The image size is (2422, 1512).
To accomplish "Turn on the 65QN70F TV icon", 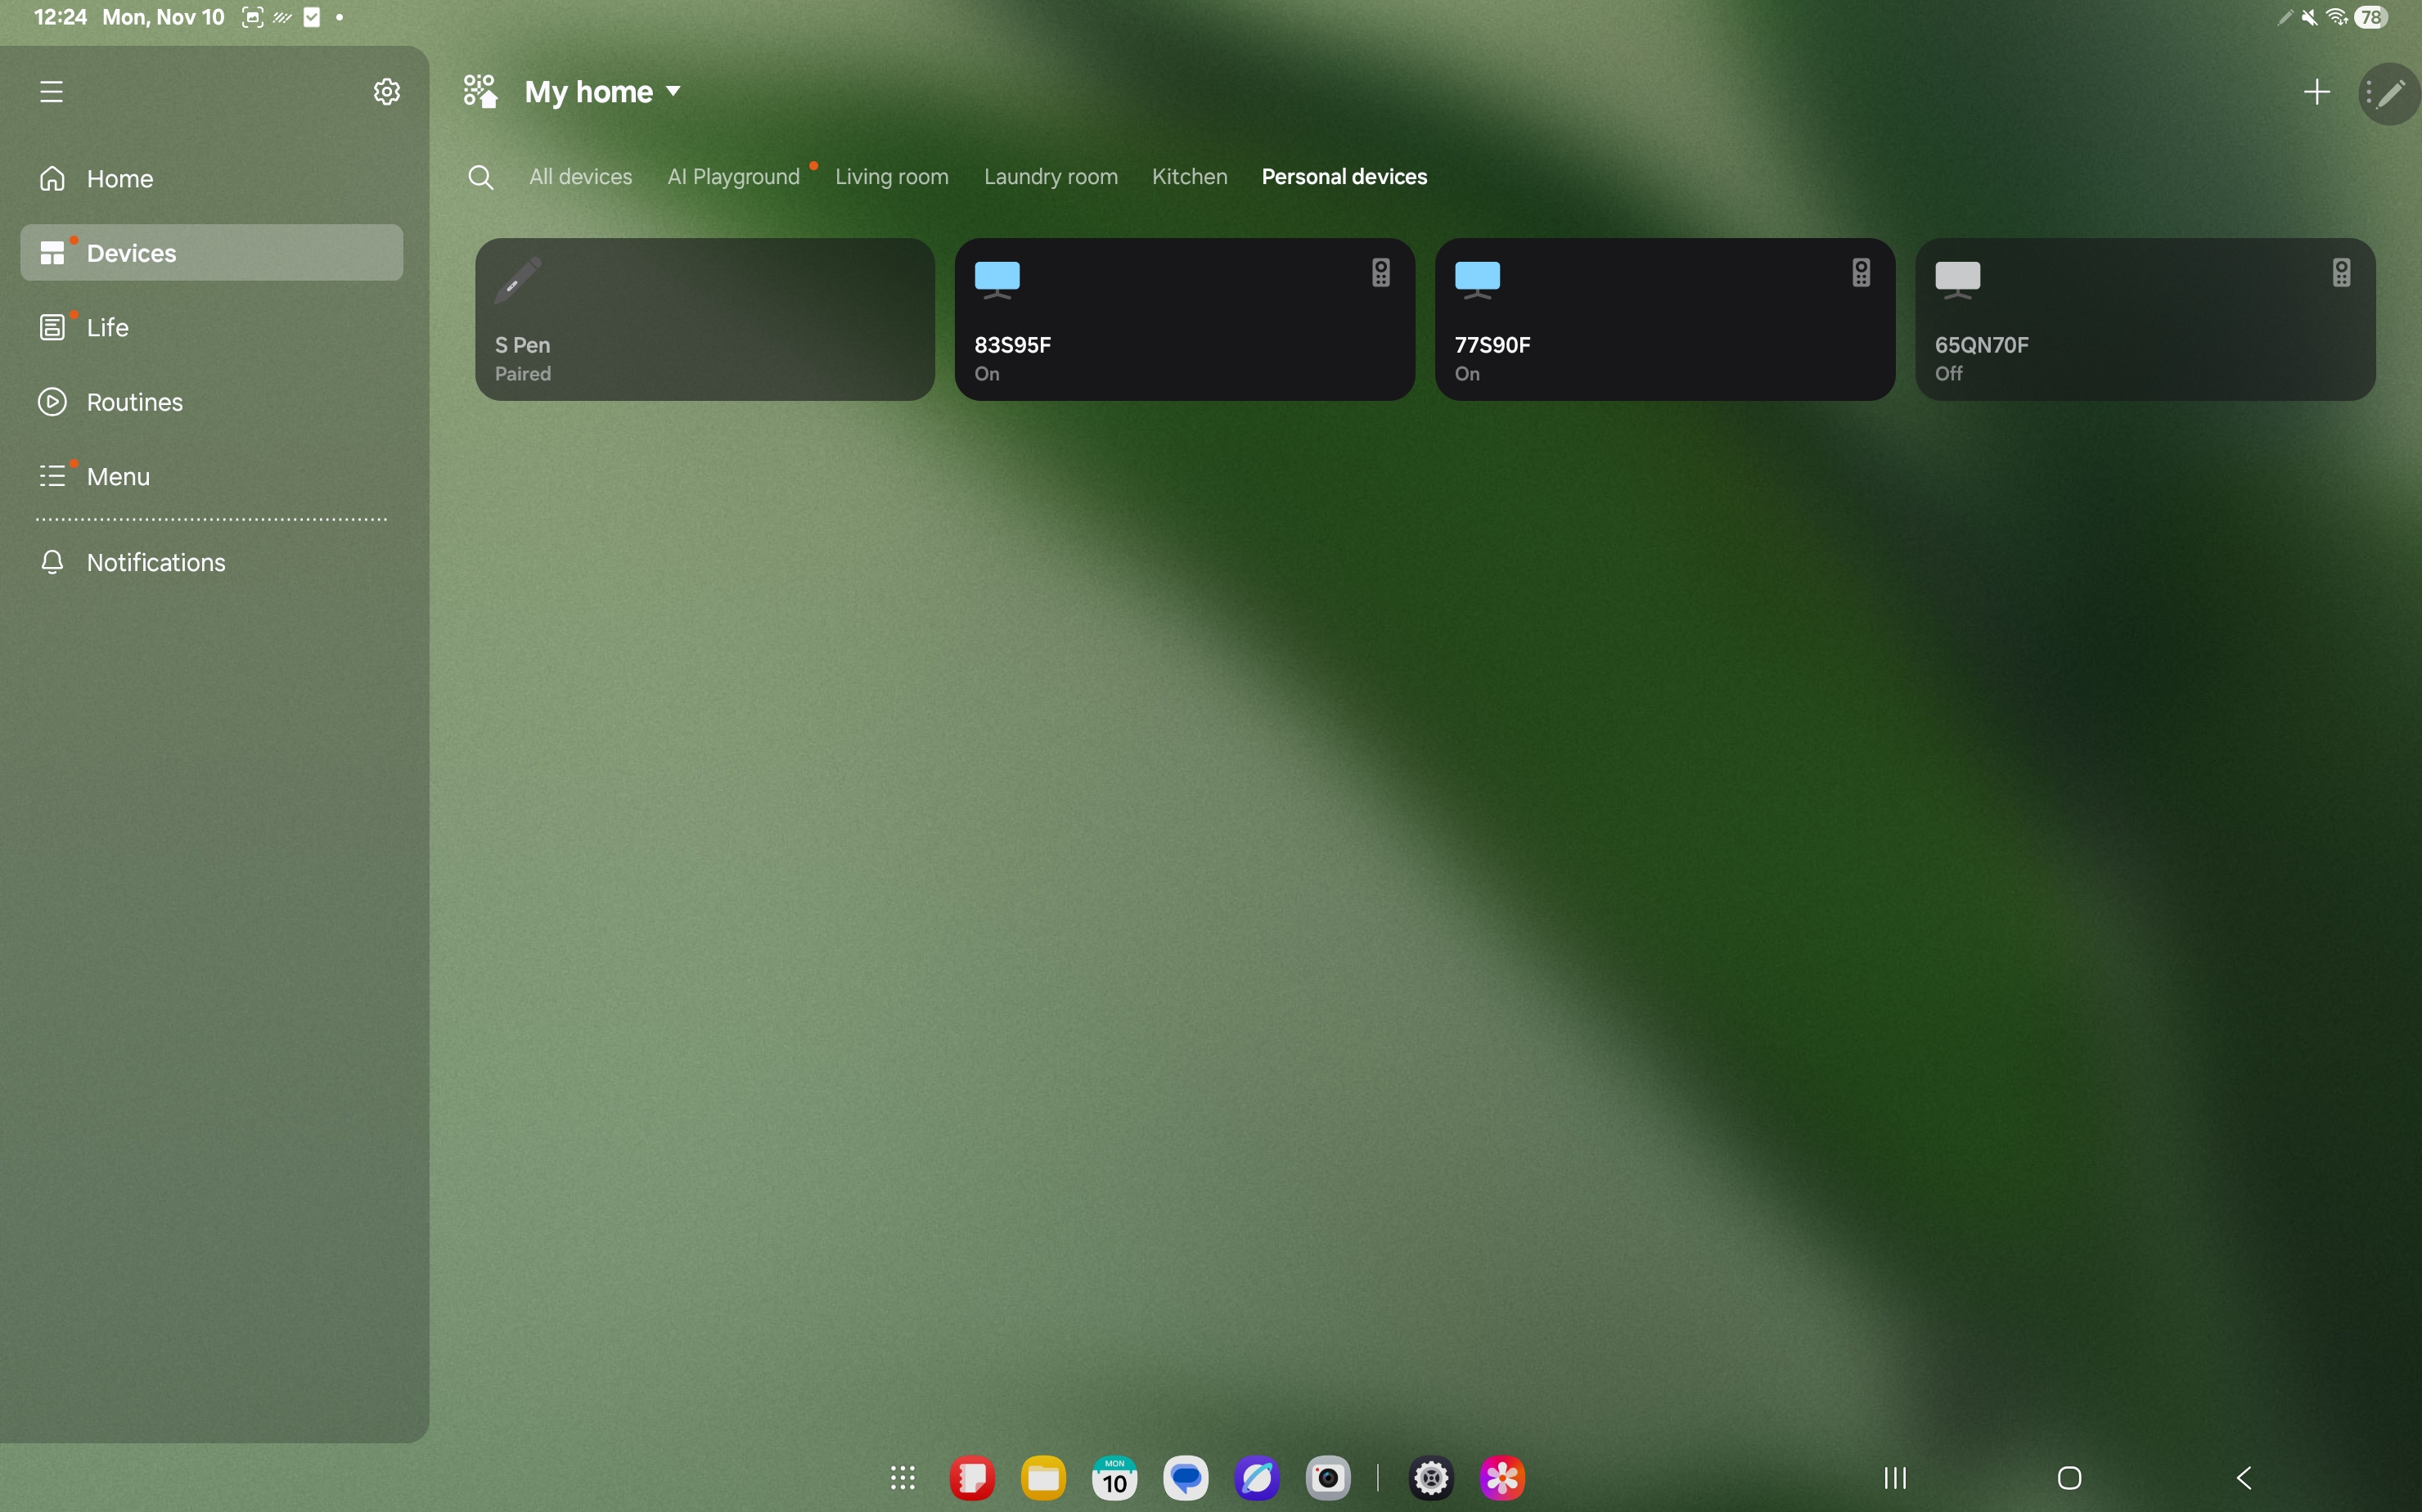I will point(1957,279).
